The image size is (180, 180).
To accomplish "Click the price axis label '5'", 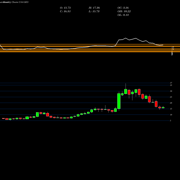I will click(170, 121).
